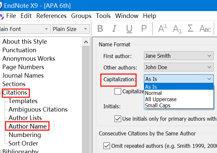The image size is (217, 153).
Task: Apply Small Caps formatting icon
Action: point(205,29)
